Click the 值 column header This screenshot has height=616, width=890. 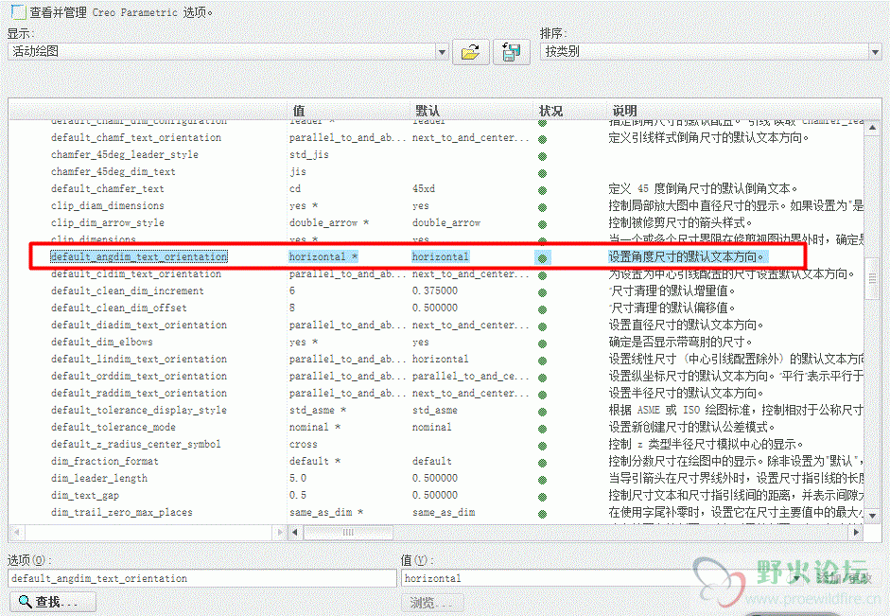299,111
